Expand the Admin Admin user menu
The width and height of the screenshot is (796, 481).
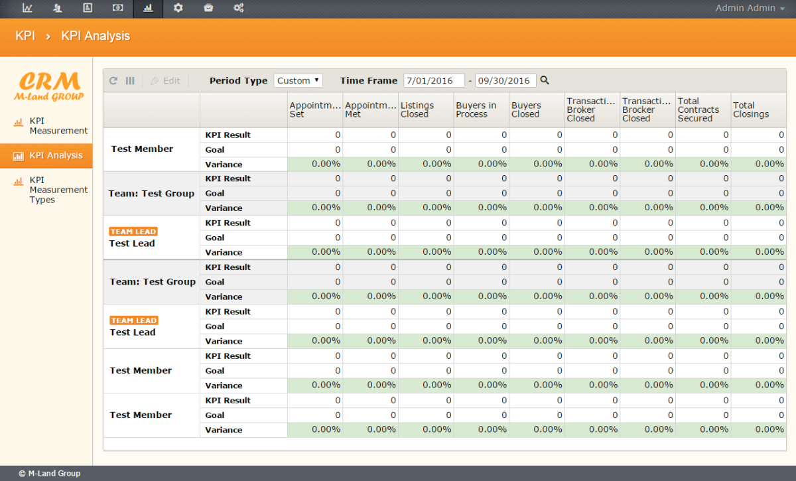(750, 8)
